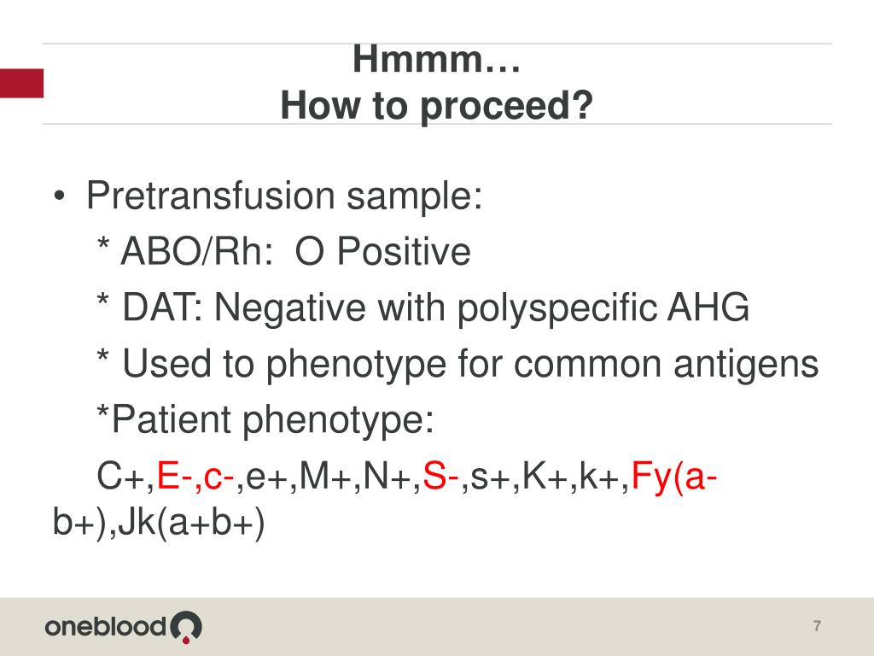The width and height of the screenshot is (874, 656).
Task: Click the "ABO/Rh: O Positive" line
Action: point(295,251)
